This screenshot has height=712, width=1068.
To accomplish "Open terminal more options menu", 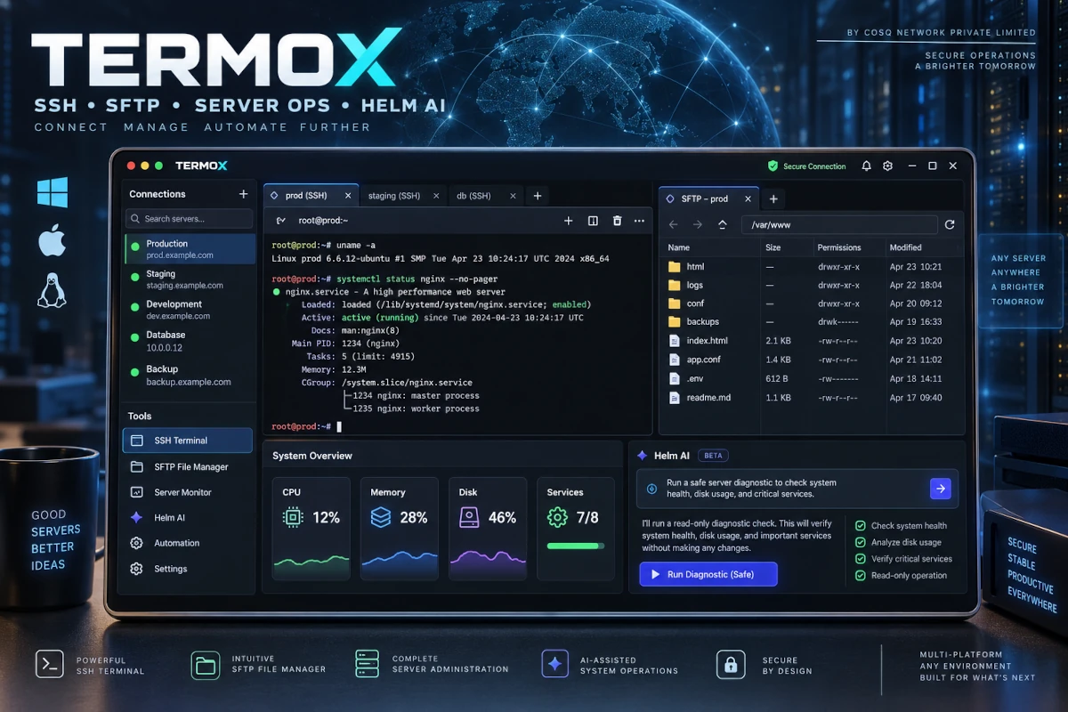I will point(639,221).
